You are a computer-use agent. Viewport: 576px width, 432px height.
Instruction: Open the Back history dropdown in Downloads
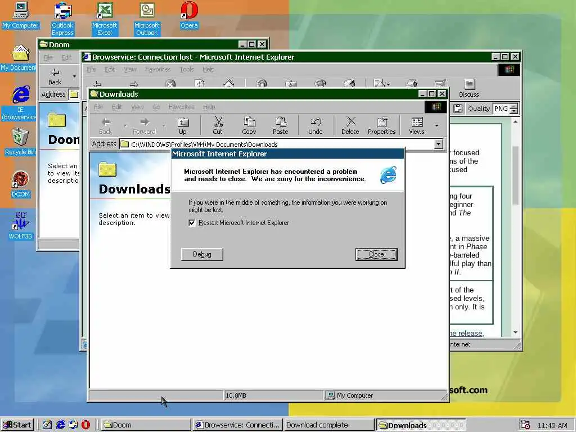pyautogui.click(x=125, y=125)
